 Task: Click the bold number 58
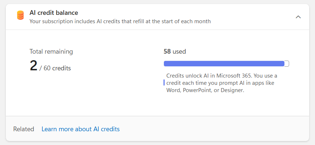pyautogui.click(x=167, y=51)
